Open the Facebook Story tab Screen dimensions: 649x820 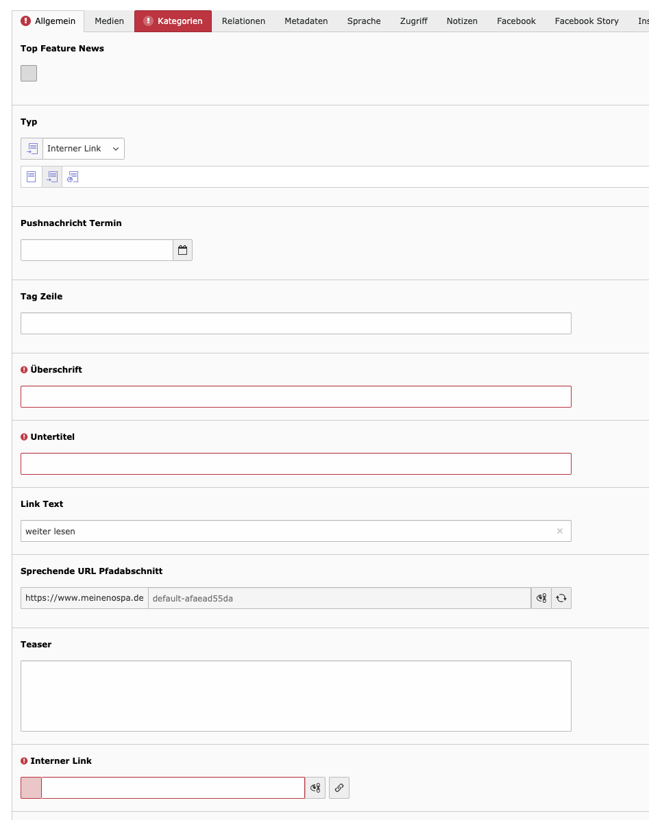coord(586,21)
